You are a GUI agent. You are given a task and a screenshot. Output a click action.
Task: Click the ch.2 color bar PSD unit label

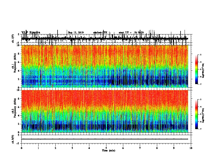pyautogui.click(x=203, y=115)
